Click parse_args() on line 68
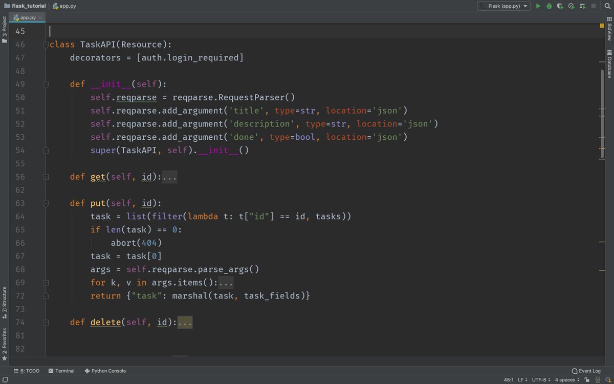 click(229, 269)
